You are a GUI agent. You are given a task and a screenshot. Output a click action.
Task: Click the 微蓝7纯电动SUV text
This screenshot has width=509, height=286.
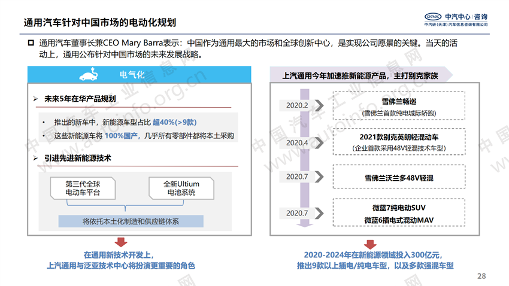pyautogui.click(x=399, y=208)
